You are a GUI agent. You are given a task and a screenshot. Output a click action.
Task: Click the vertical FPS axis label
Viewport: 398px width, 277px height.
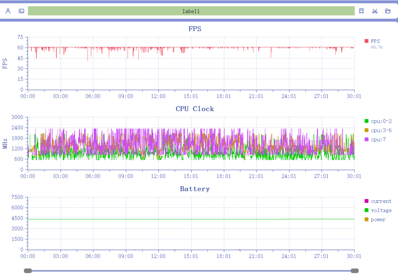coord(5,63)
